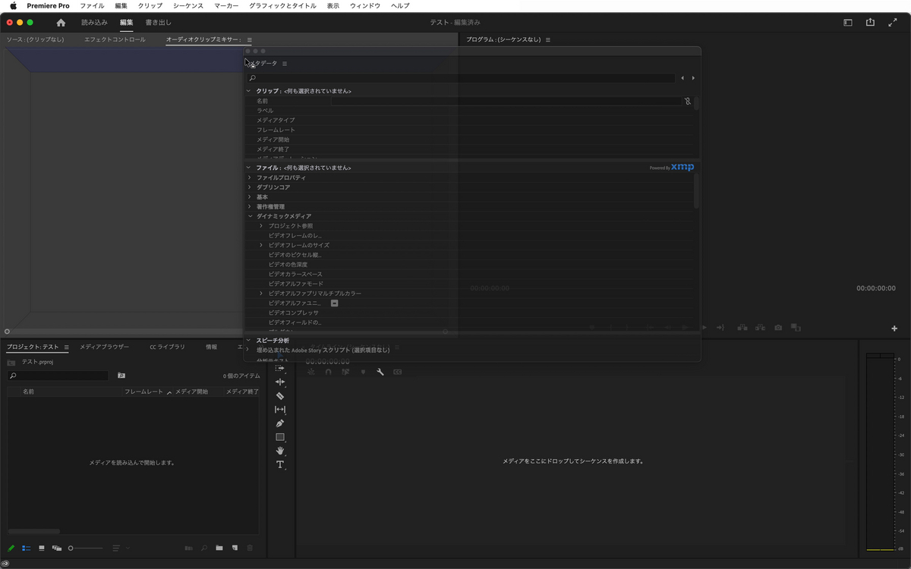Toggle Linked Selection in Timeline
Screen dimensions: 911x569
(x=345, y=372)
